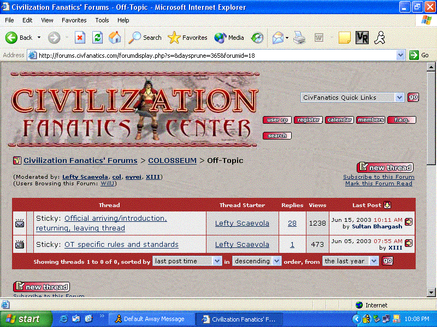This screenshot has height=327, width=437.
Task: Click the register button
Action: coord(308,120)
